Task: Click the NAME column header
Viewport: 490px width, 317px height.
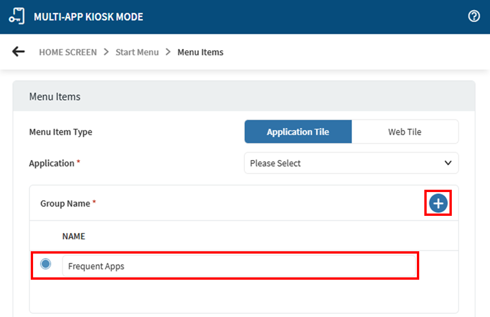Action: 74,236
